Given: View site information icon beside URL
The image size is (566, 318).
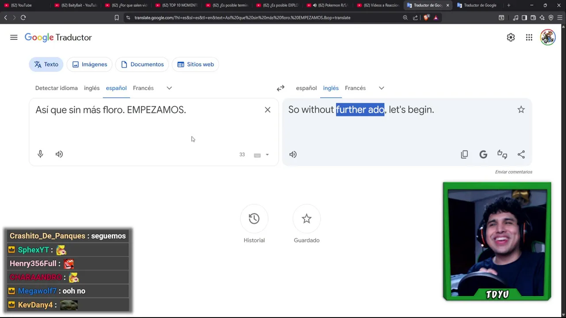Looking at the screenshot, I should (128, 18).
